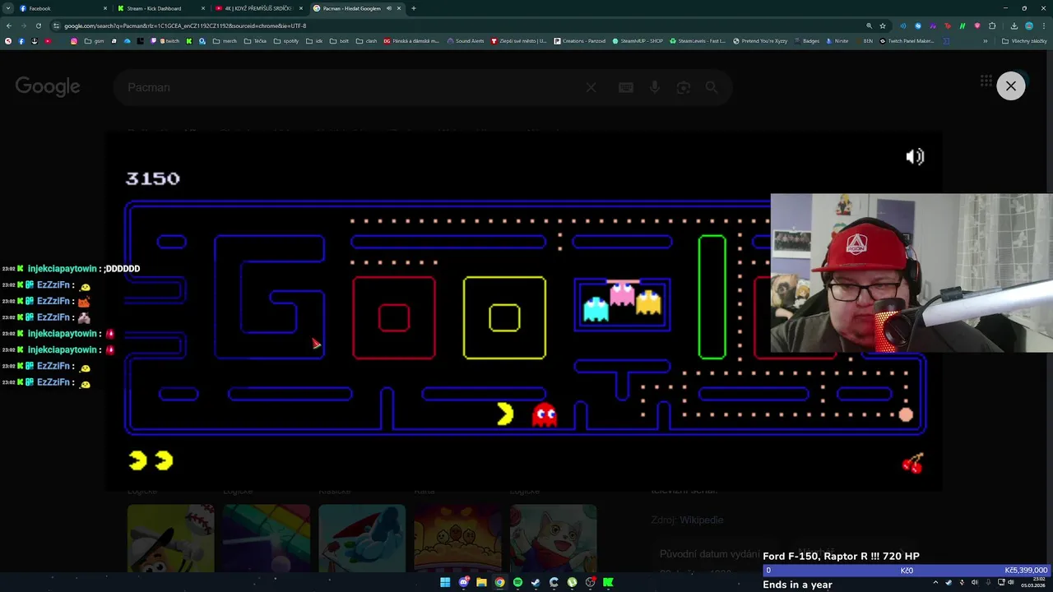Open the all-bookmarks folder at right

tap(1024, 40)
